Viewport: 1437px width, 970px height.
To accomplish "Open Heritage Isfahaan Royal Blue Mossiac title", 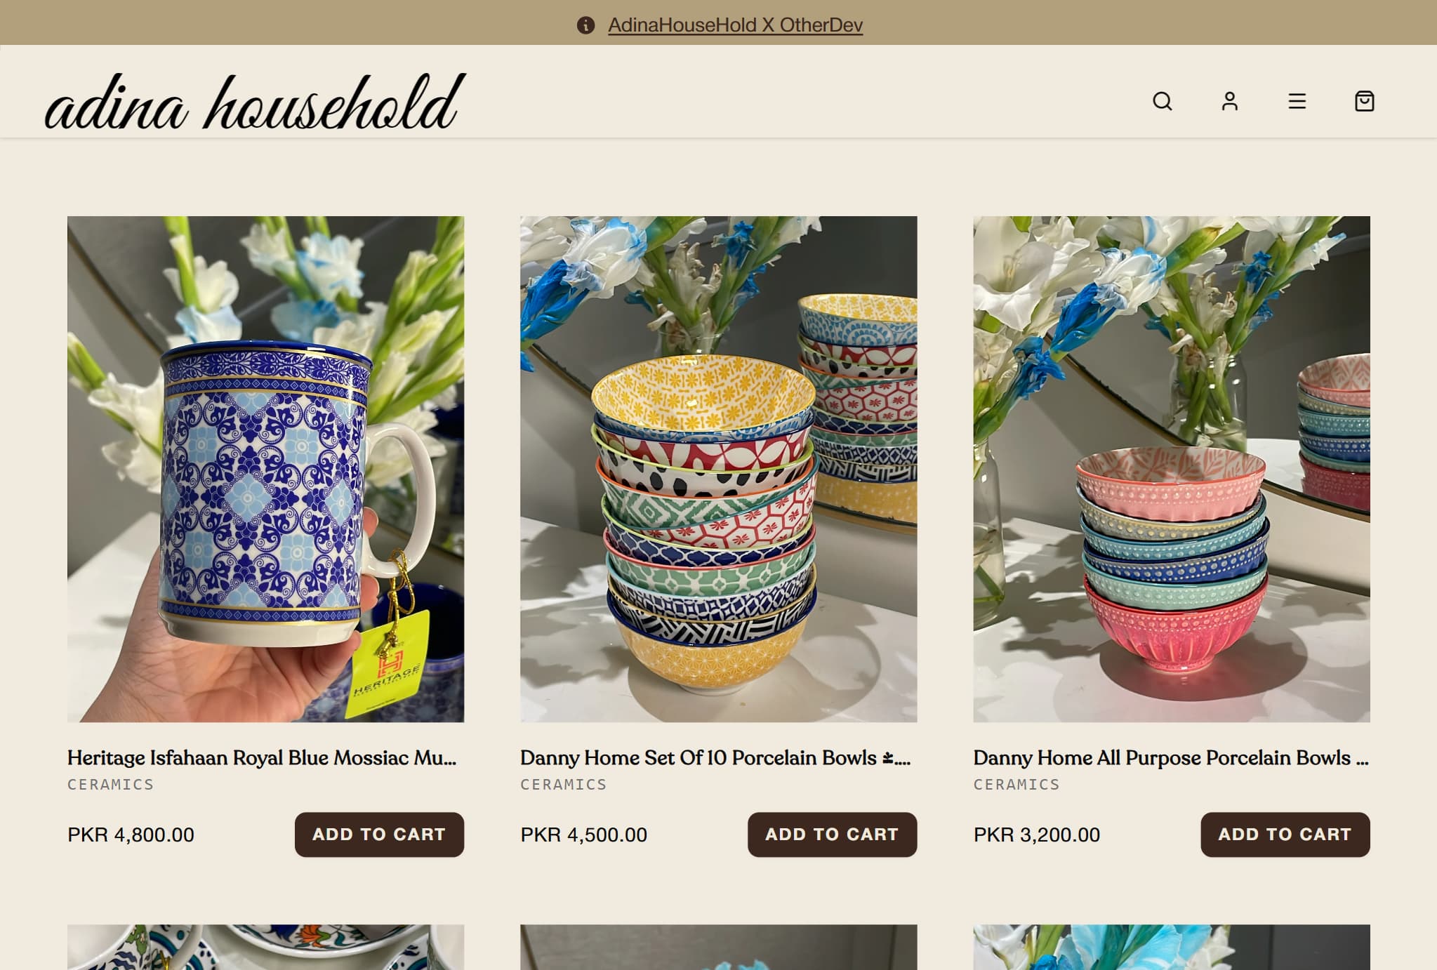I will [262, 757].
